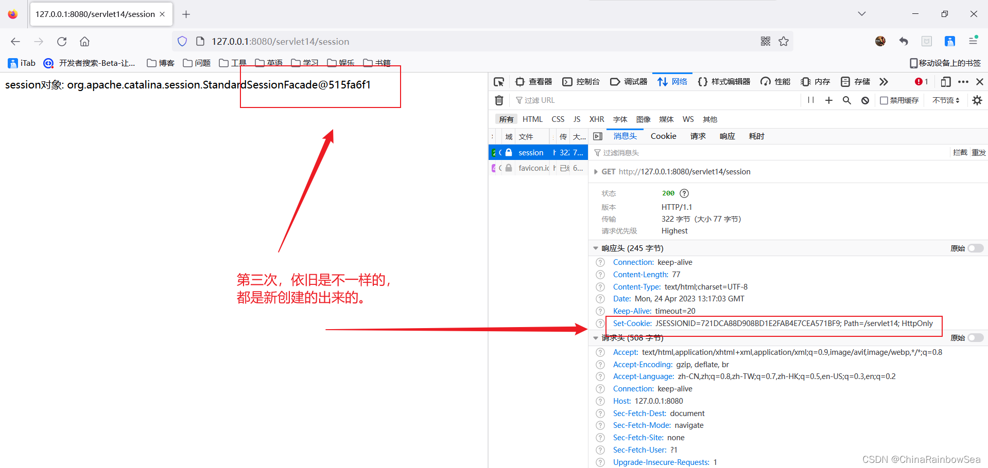The width and height of the screenshot is (988, 468).
Task: Show help for status 200
Action: (684, 193)
